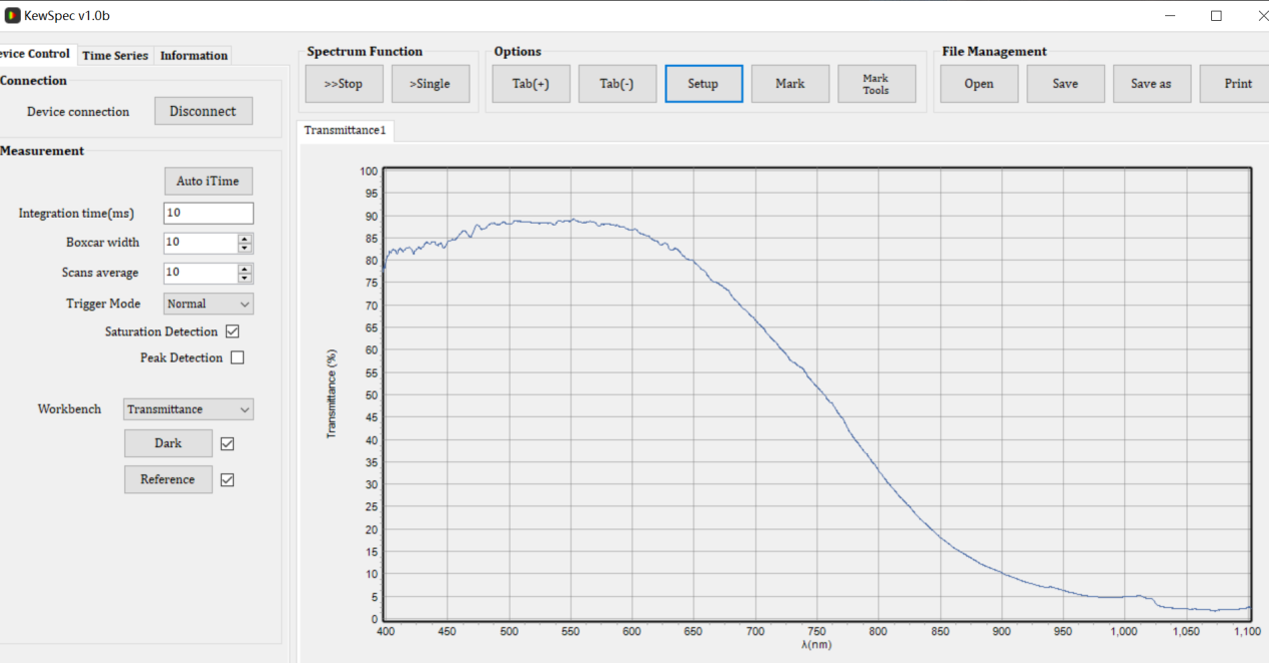This screenshot has height=663, width=1269.
Task: Increase Boxcar width with up arrow
Action: point(245,238)
